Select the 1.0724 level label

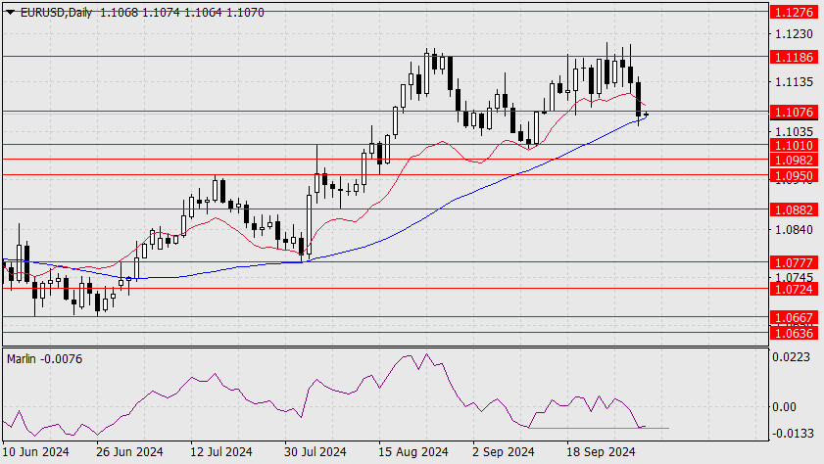pos(794,289)
